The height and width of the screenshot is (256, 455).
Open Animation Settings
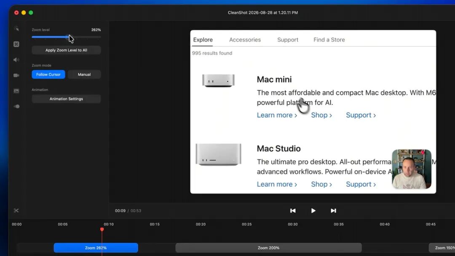click(x=66, y=99)
